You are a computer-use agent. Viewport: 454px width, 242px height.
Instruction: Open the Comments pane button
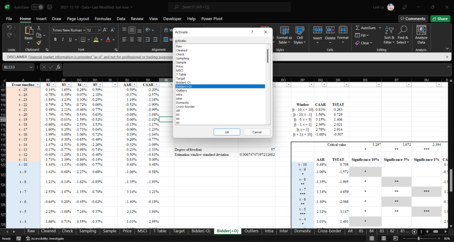click(413, 19)
